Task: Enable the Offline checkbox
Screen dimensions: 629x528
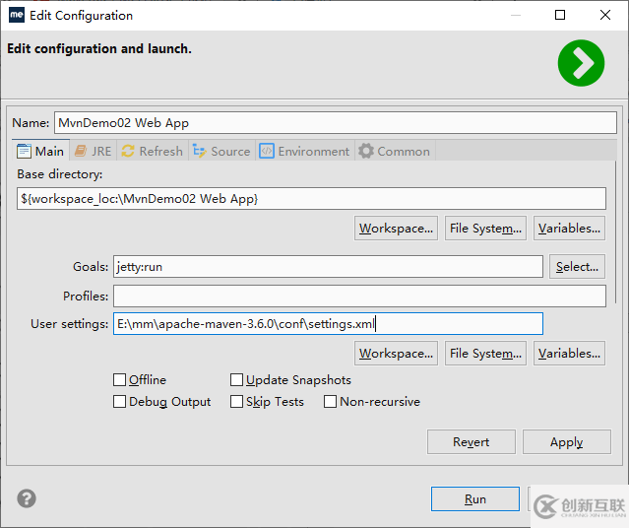Action: click(x=120, y=379)
